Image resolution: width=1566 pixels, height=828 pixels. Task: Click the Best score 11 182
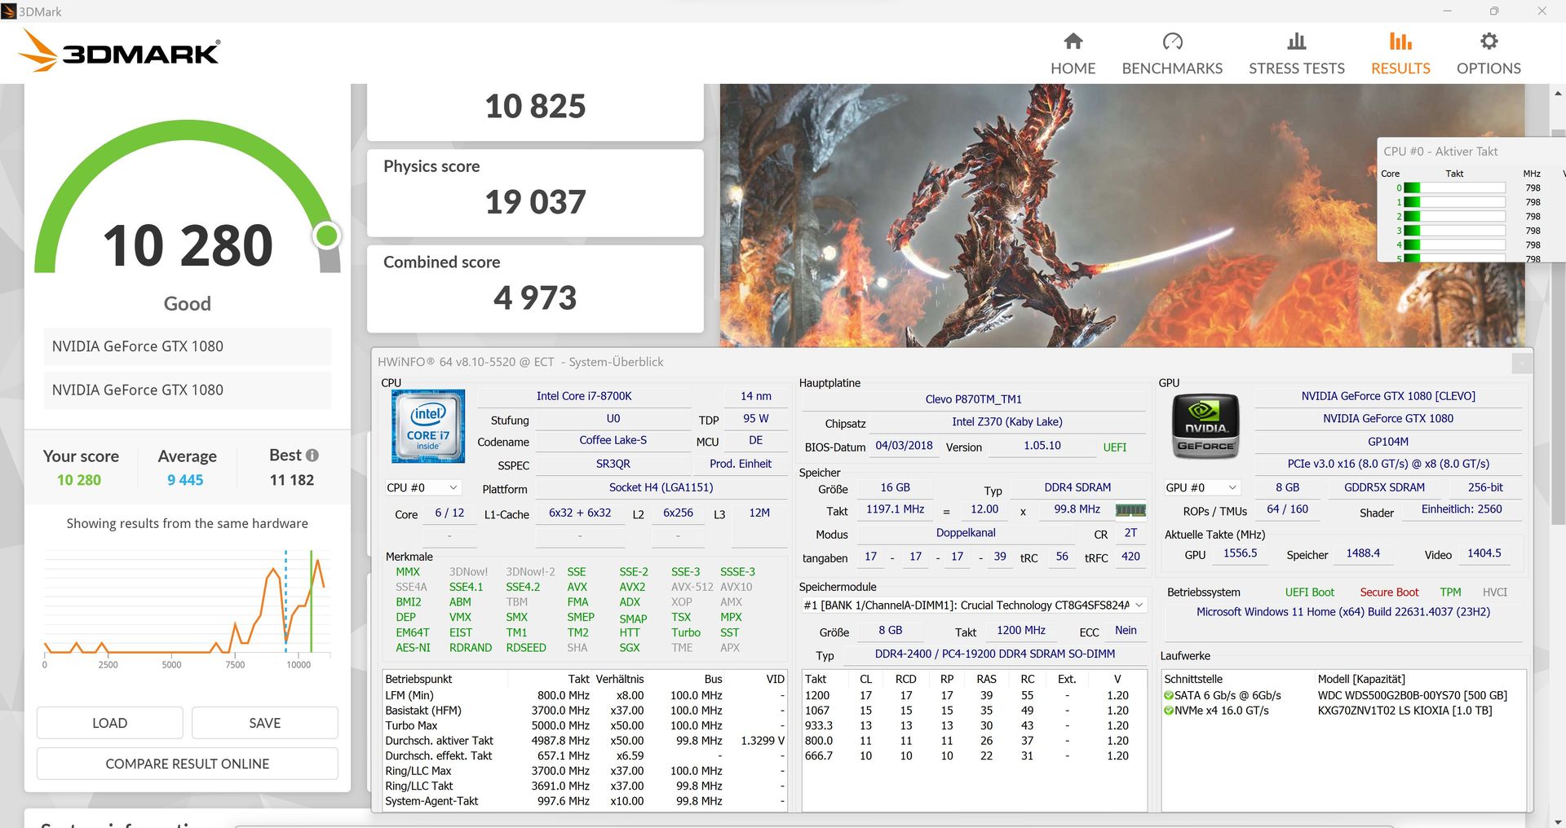[x=292, y=480]
